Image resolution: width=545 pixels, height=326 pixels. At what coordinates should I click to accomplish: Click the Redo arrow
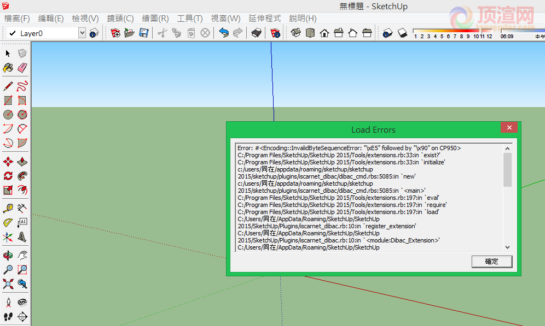click(x=237, y=33)
